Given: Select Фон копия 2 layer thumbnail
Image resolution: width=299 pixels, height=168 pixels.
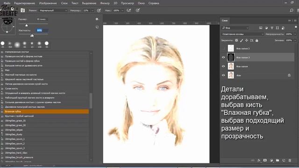Looking at the screenshot, I should point(231,49).
